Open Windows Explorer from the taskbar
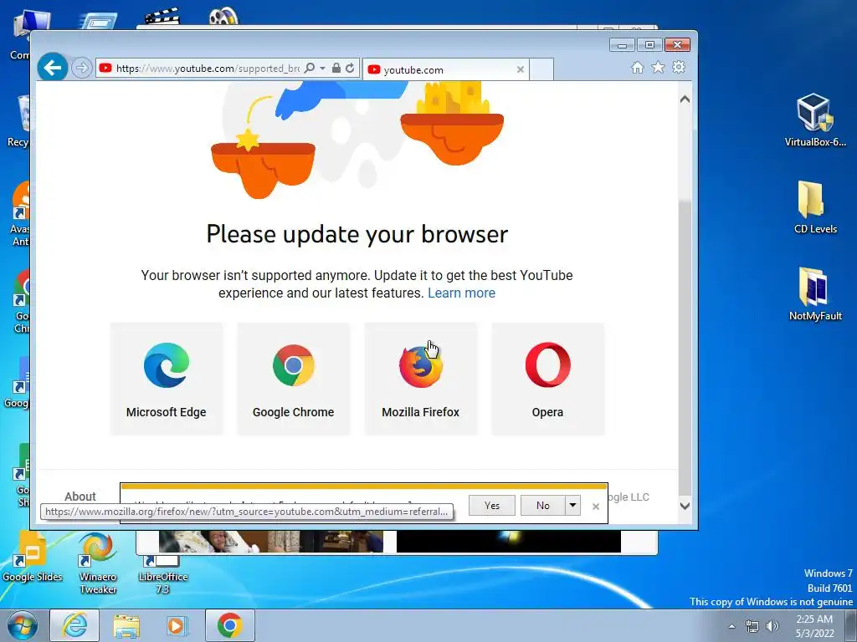The width and height of the screenshot is (857, 642). point(126,626)
